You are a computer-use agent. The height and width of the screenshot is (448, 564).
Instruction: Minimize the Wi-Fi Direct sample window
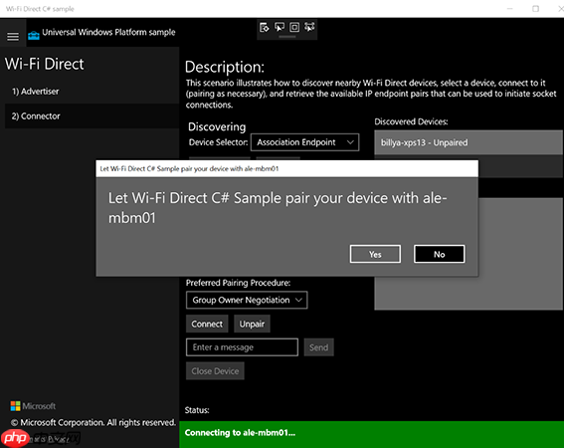pyautogui.click(x=509, y=9)
